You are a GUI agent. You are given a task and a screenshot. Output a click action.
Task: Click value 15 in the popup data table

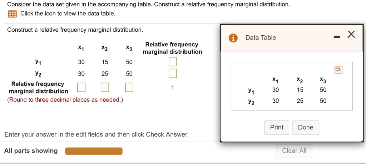(x=300, y=90)
